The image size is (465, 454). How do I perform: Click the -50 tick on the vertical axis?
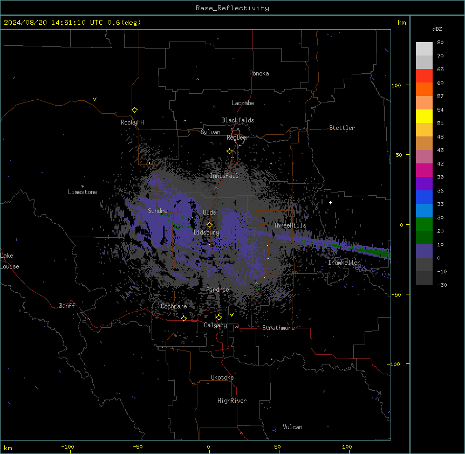(396, 294)
